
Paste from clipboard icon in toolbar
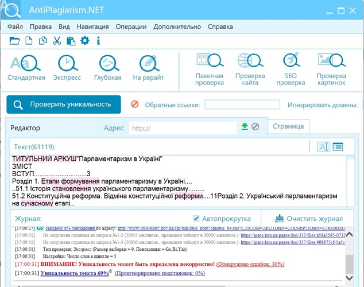click(71, 41)
